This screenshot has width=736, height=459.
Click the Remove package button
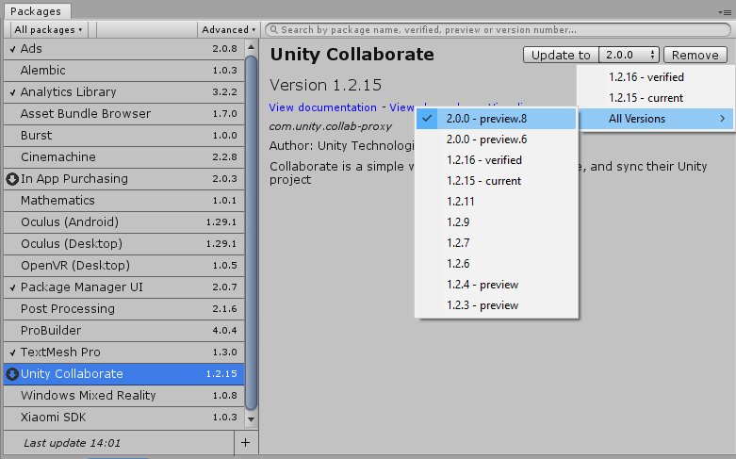click(x=695, y=56)
